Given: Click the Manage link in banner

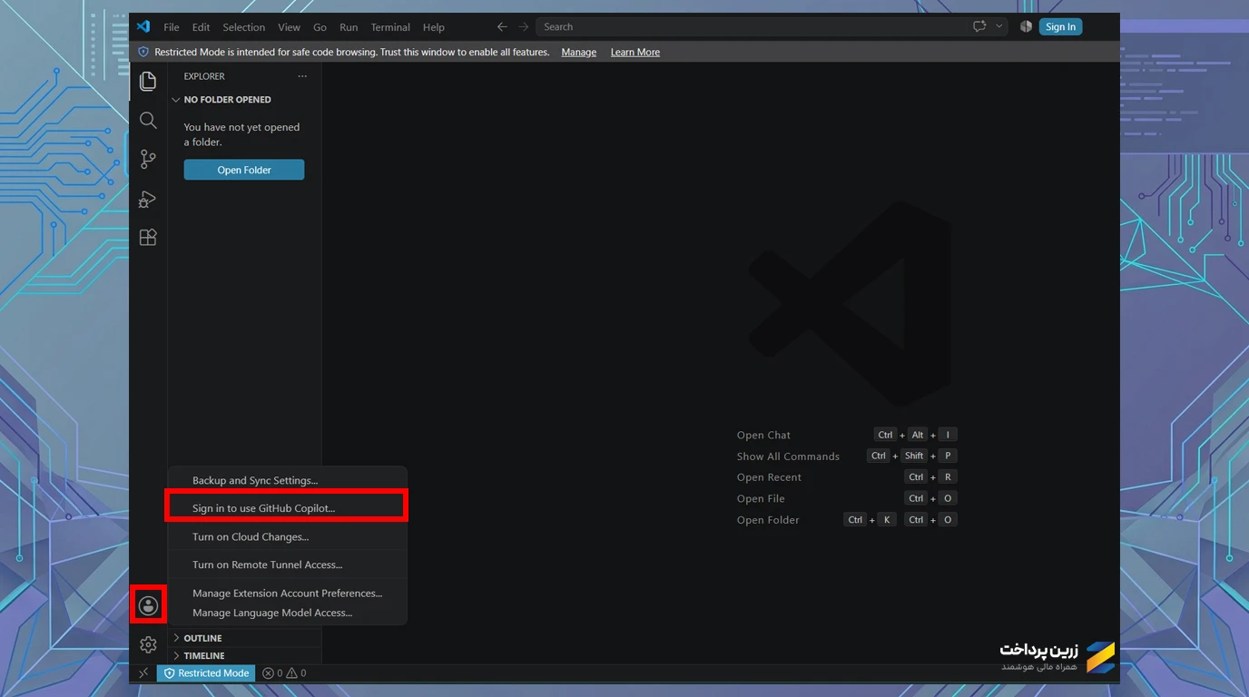Looking at the screenshot, I should pyautogui.click(x=579, y=53).
